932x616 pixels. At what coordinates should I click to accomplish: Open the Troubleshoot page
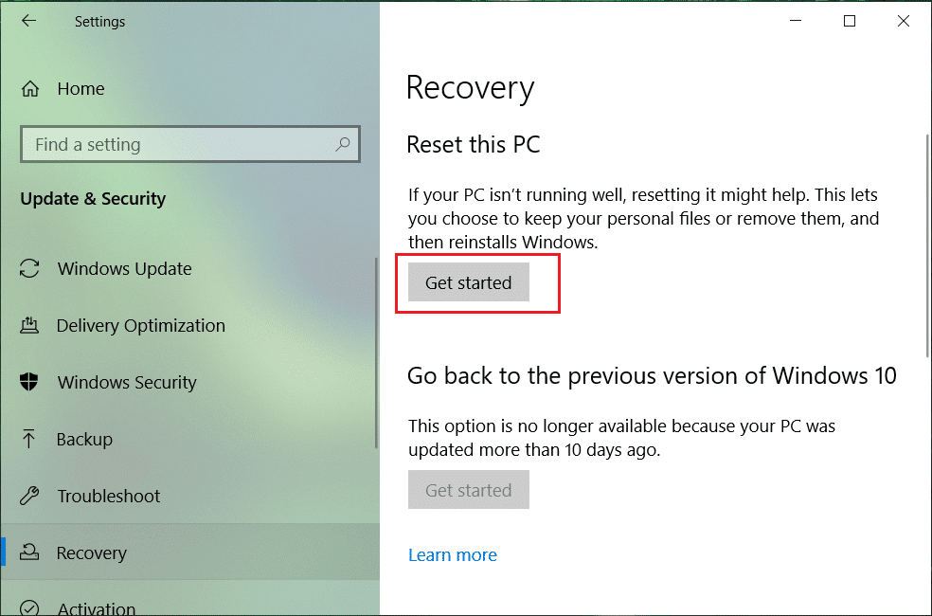[109, 497]
